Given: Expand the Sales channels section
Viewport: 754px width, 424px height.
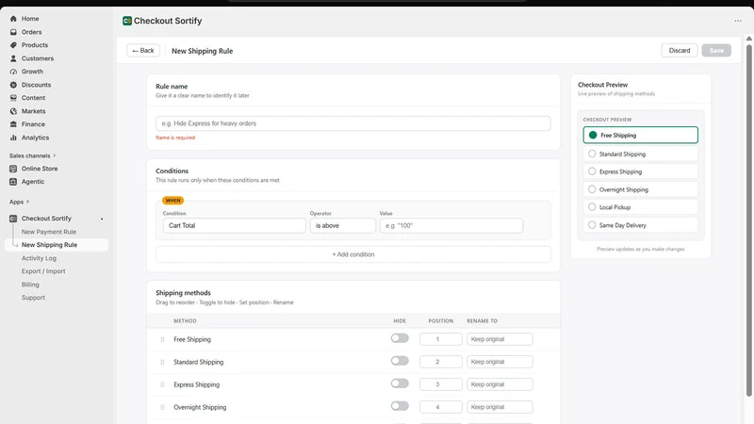Looking at the screenshot, I should pos(33,155).
